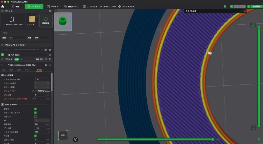
Task: Switch to the プロジェクト tab
Action: [x=90, y=6]
